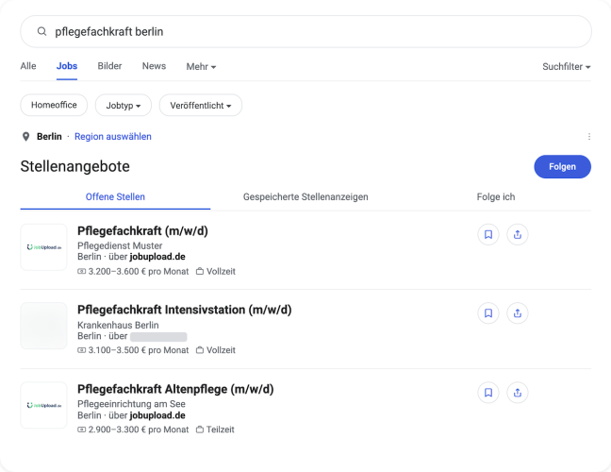Click the Pflegedienst Muster company name
The image size is (611, 472).
[120, 245]
